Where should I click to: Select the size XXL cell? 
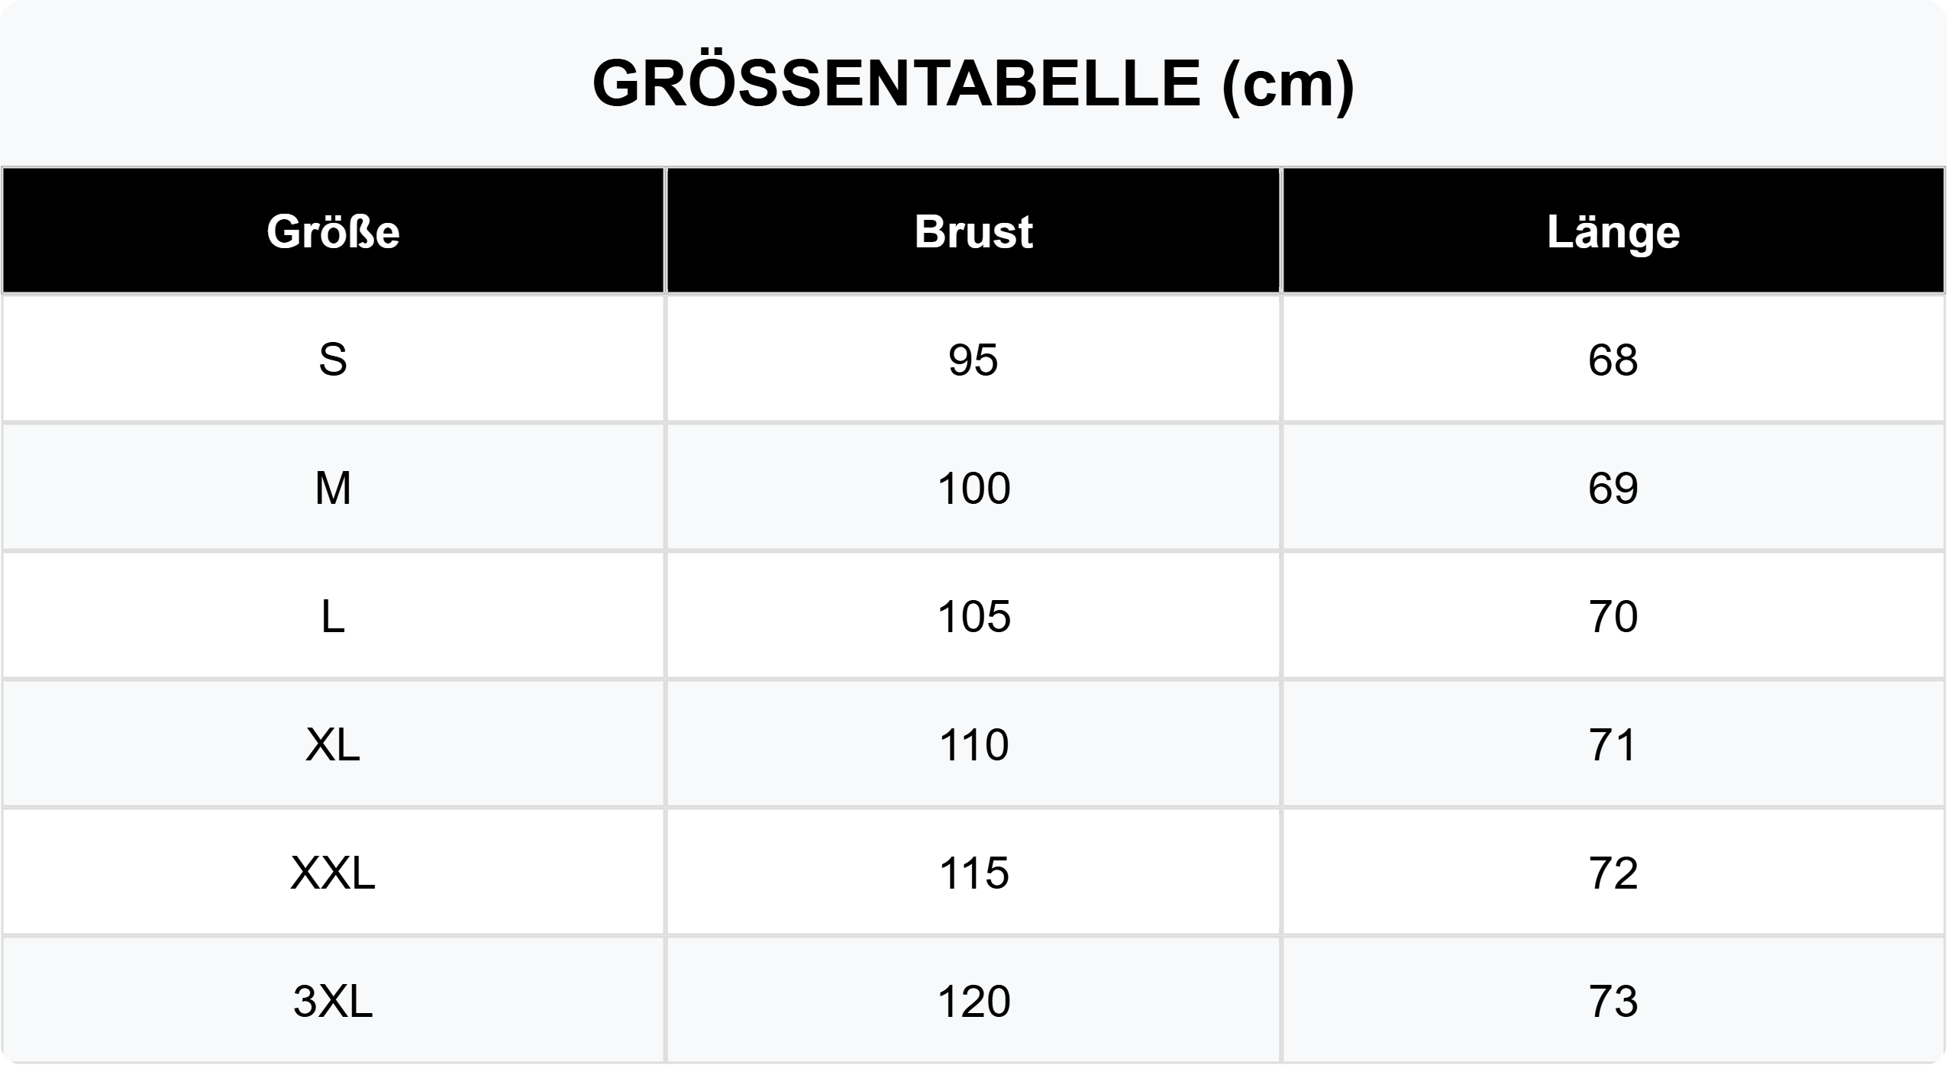click(333, 873)
